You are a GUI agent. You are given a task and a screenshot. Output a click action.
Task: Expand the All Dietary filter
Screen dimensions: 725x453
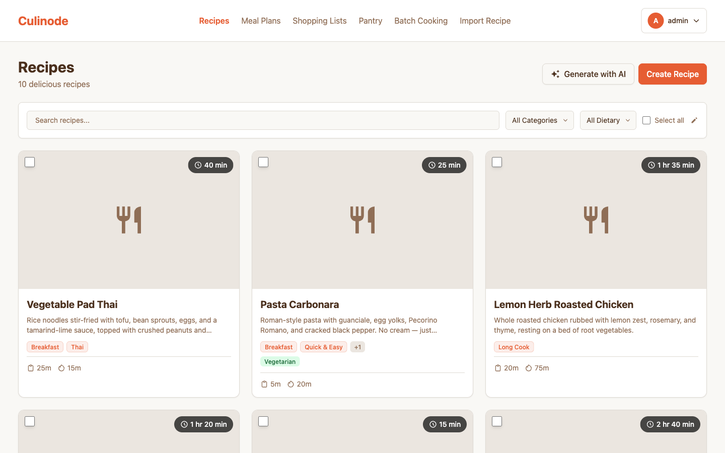click(x=608, y=120)
